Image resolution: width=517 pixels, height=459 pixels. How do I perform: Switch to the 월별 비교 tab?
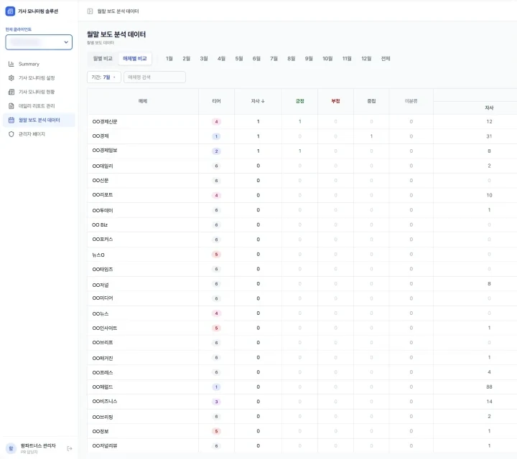click(x=103, y=59)
